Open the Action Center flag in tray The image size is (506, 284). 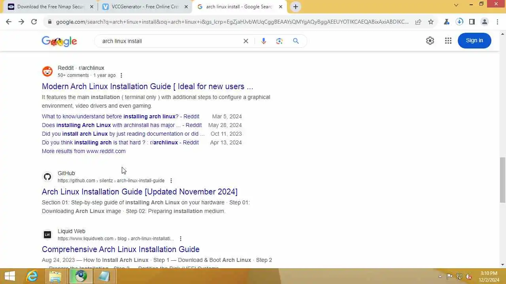[450, 277]
